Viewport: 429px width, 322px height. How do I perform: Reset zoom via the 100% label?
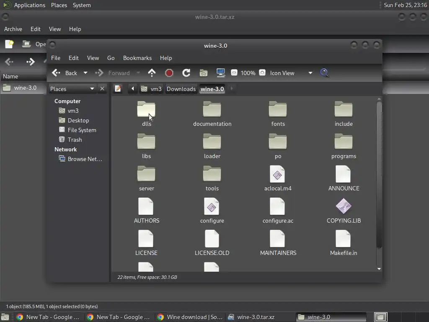[248, 73]
